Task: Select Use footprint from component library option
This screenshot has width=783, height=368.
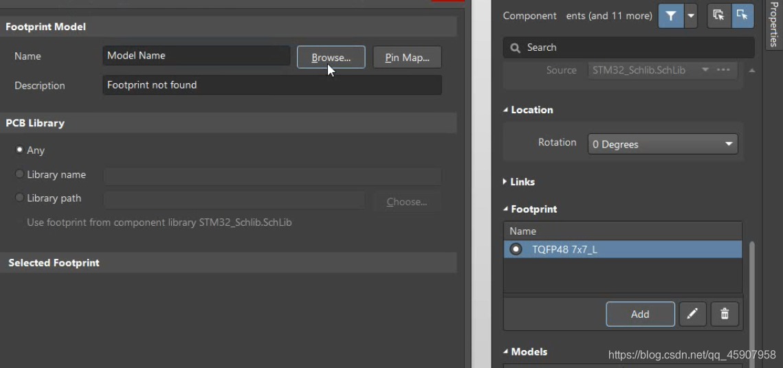Action: point(159,222)
